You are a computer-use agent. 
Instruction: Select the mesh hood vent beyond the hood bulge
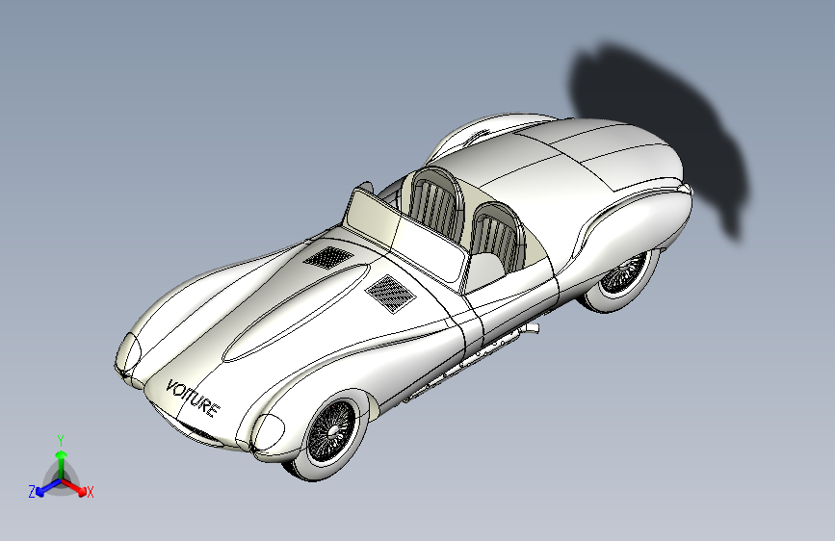328,258
